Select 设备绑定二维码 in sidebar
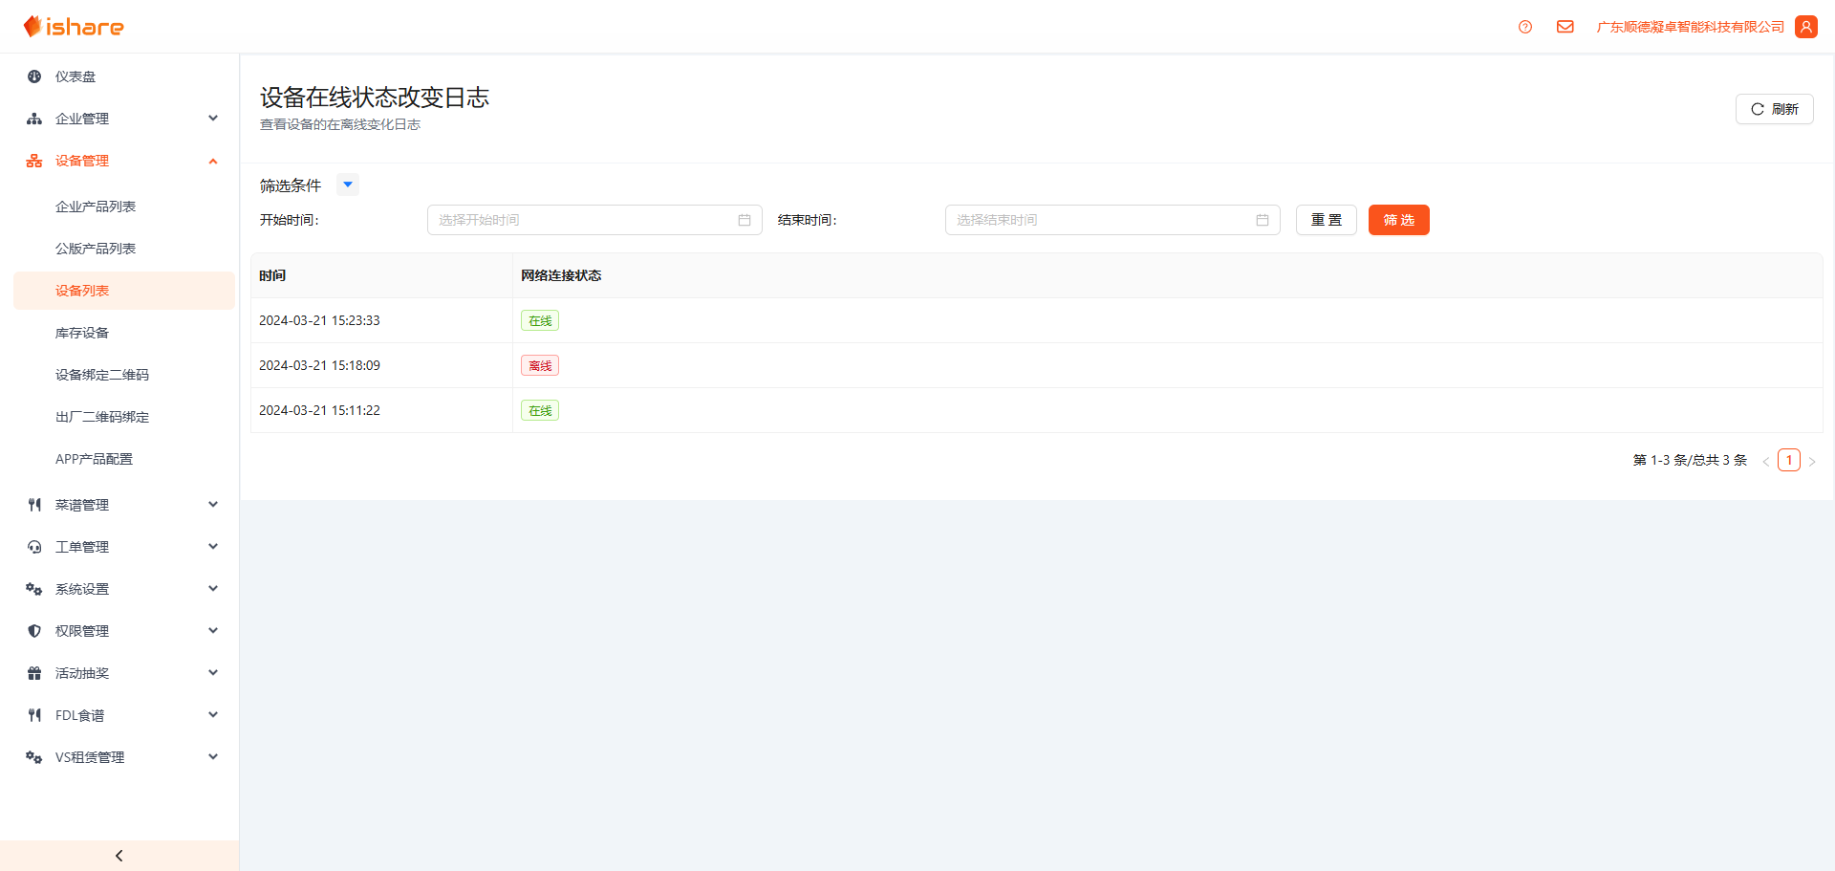Viewport: 1835px width, 871px height. (102, 375)
